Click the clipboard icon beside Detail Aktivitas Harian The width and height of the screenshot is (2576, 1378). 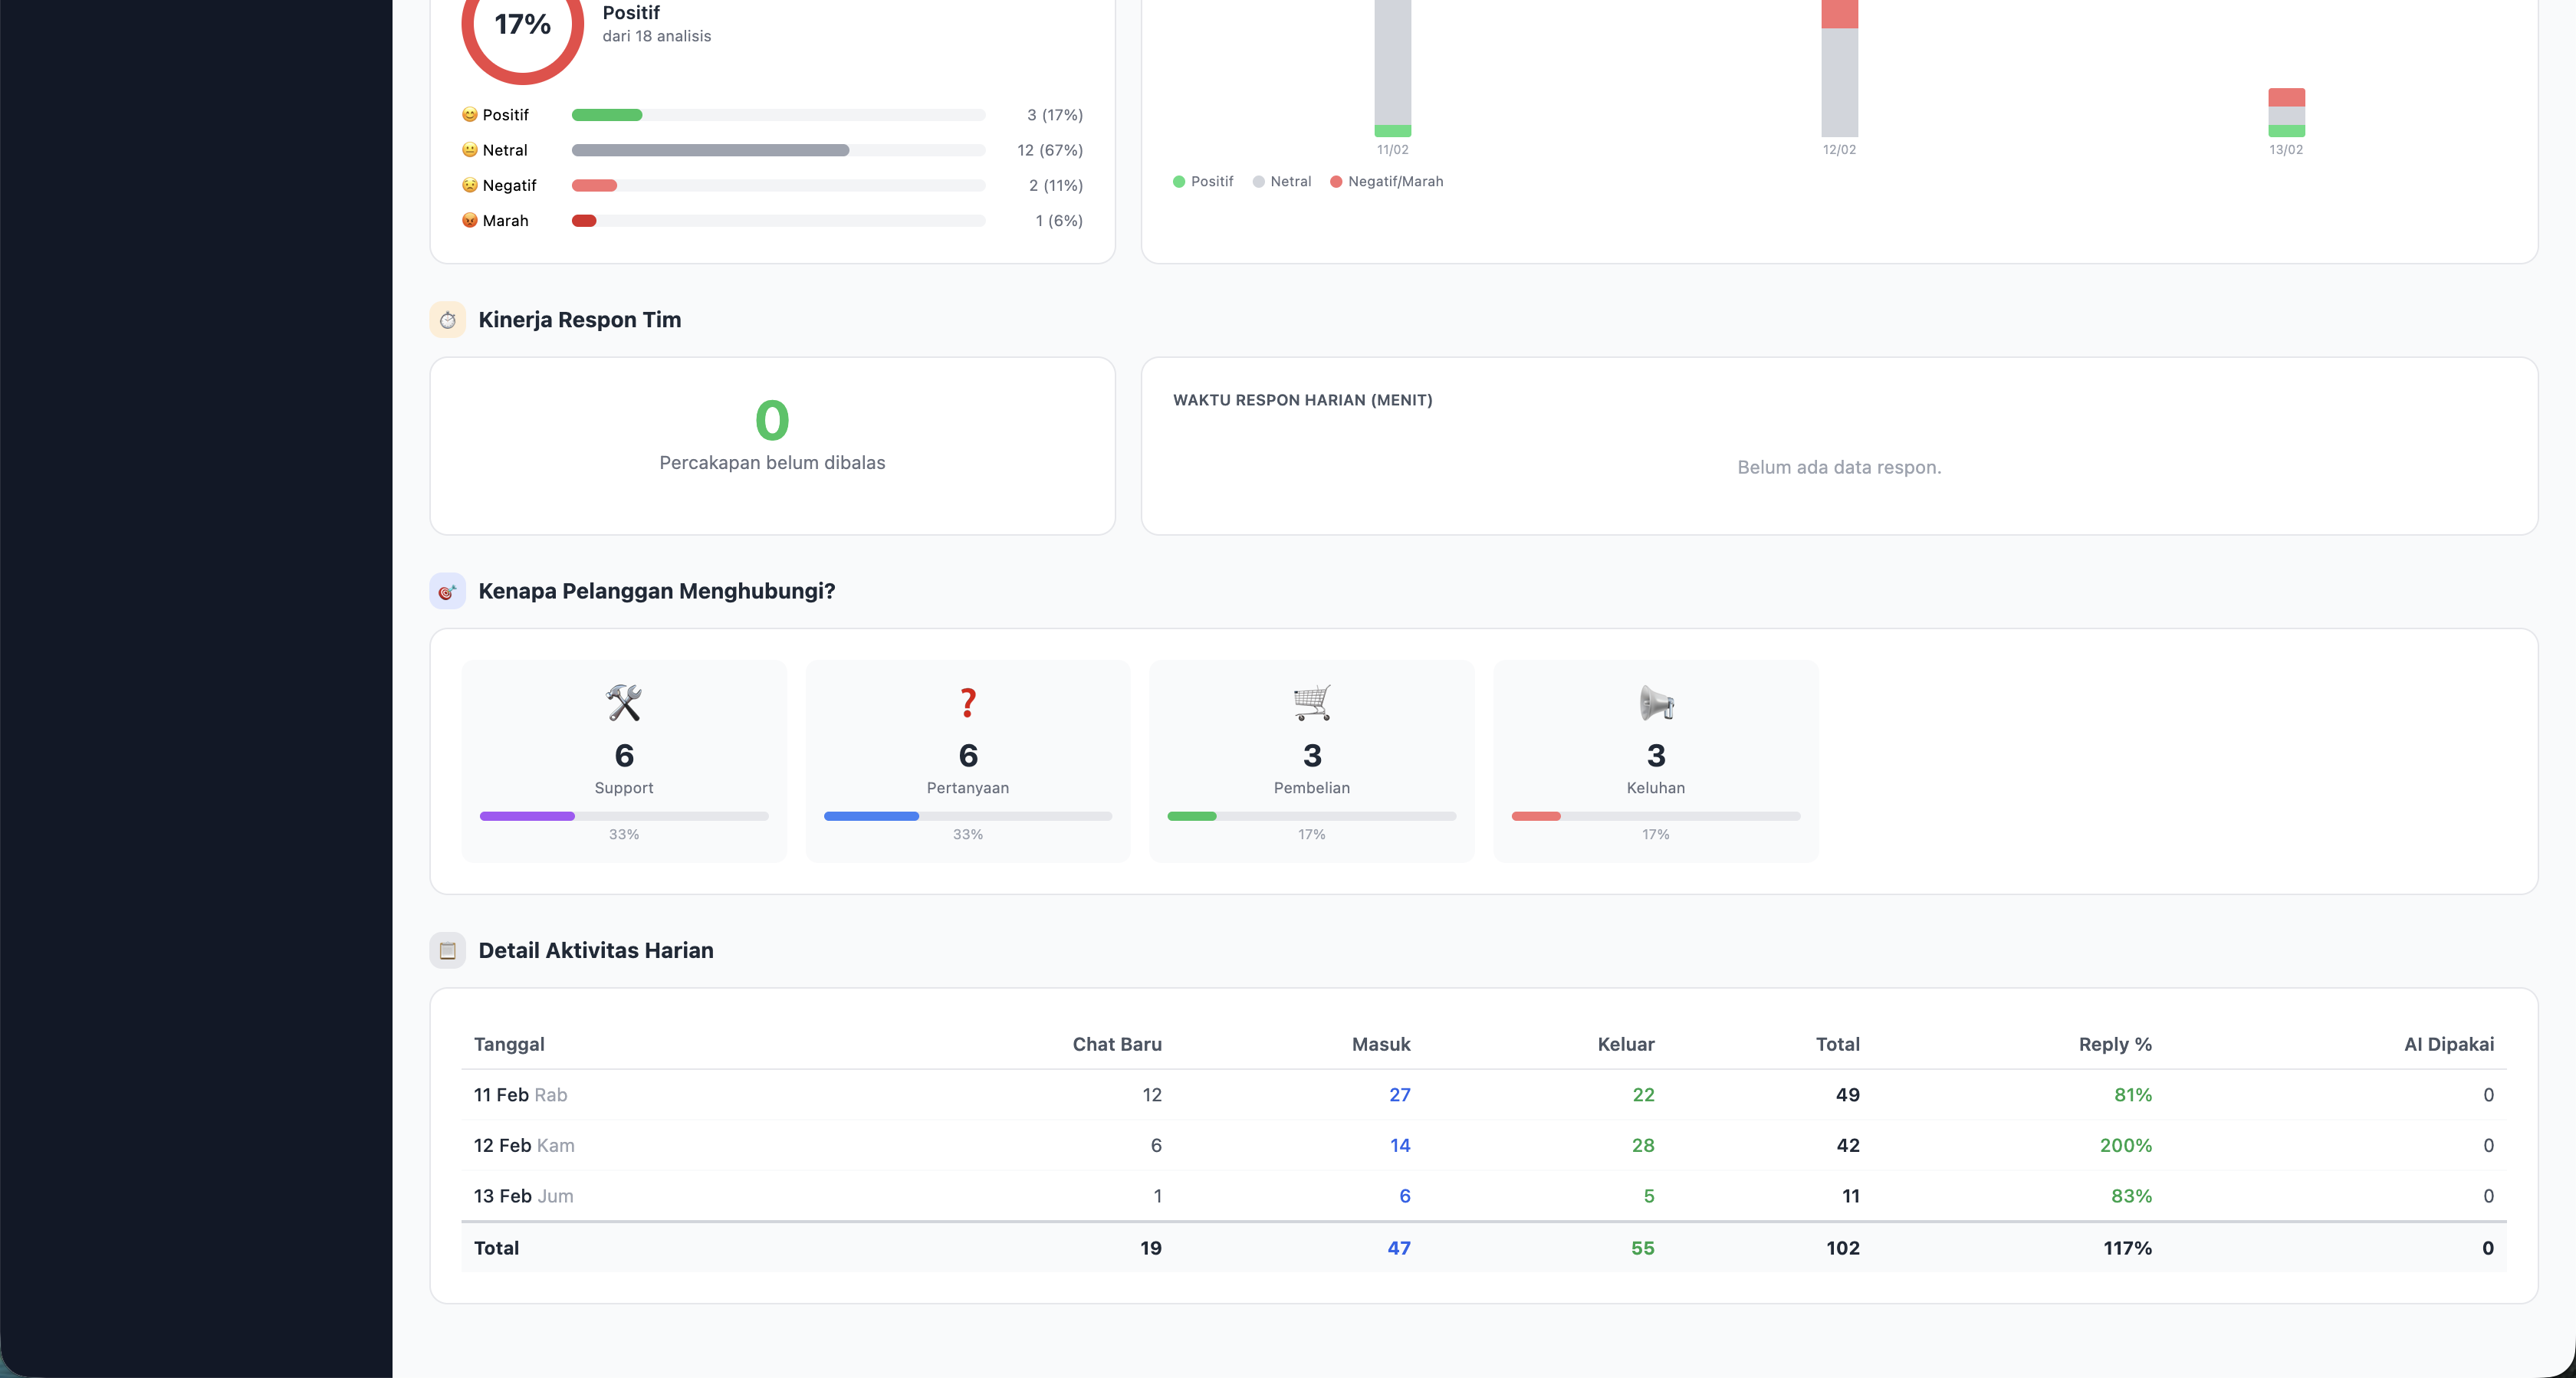pyautogui.click(x=447, y=950)
